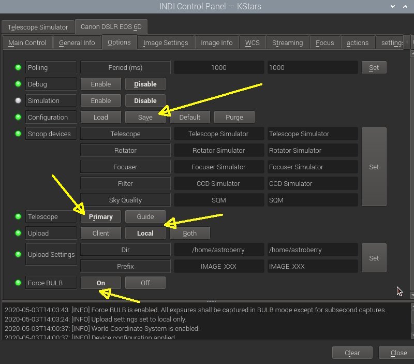Click Set button for Polling period
Viewport: 414px width, 364px height.
[374, 68]
